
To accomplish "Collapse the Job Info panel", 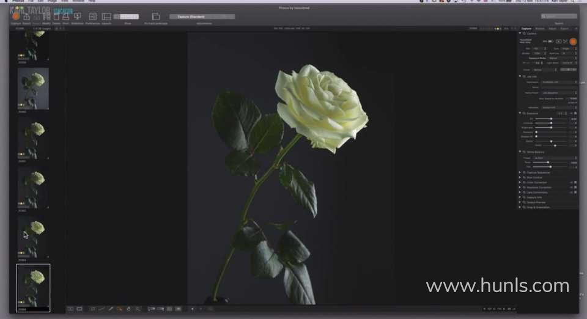I will 520,76.
